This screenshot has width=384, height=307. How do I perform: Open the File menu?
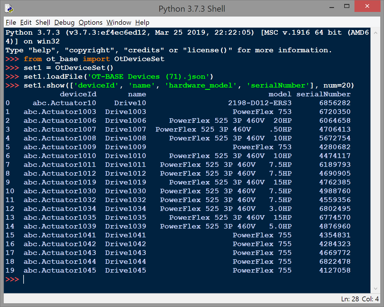click(11, 22)
